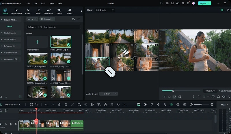Open the Audio Output Video 1 dropdown
The image size is (231, 134).
pyautogui.click(x=108, y=94)
